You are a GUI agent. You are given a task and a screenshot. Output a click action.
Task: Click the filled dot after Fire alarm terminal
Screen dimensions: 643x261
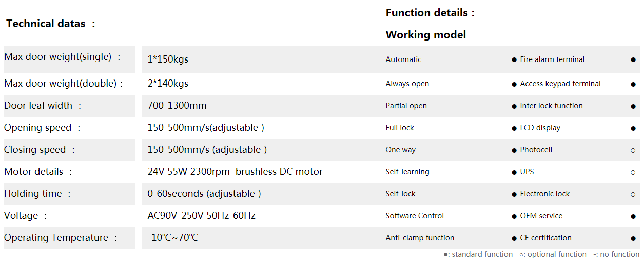tap(633, 60)
